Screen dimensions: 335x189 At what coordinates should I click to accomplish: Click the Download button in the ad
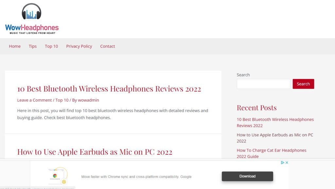247,176
